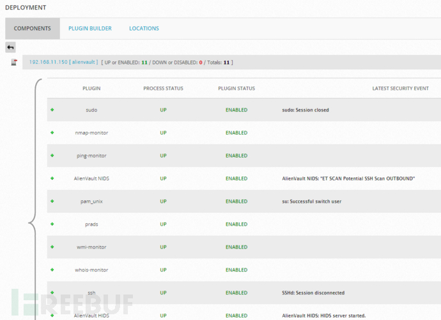Viewport: 441px width, 320px height.
Task: Click green status dot in prads row
Action: 52,224
